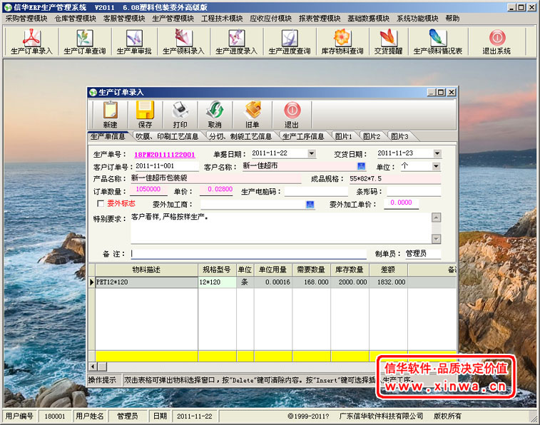
Task: Click 旧单 icon in order window
Action: (x=252, y=115)
